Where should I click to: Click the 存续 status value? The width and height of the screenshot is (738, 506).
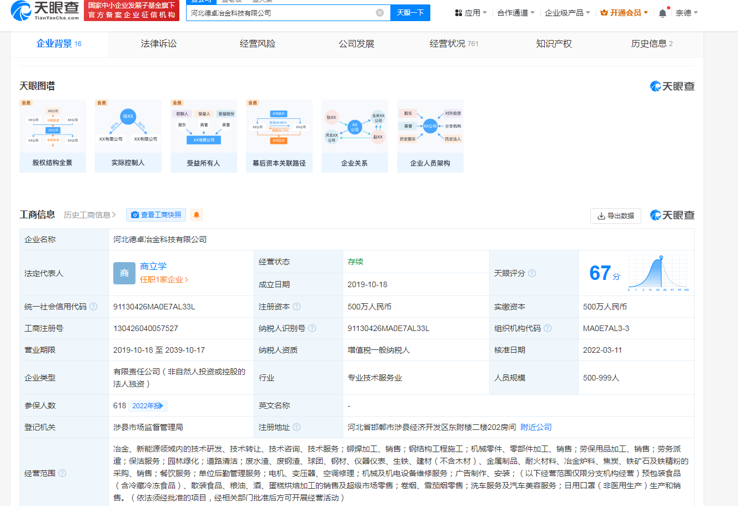pyautogui.click(x=355, y=262)
